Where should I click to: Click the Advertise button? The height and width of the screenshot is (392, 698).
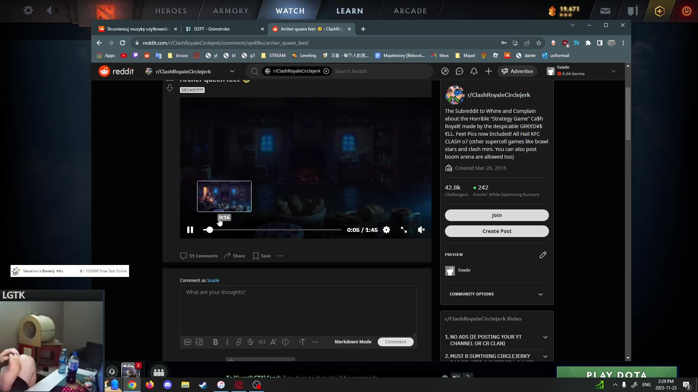517,71
